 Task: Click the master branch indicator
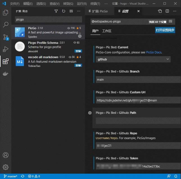10,176
